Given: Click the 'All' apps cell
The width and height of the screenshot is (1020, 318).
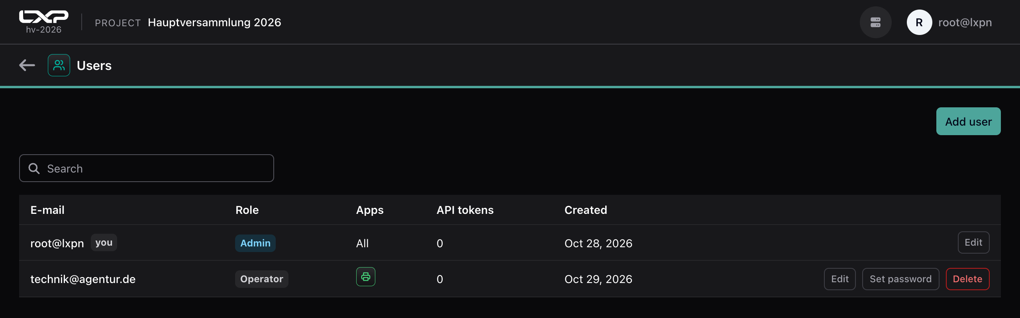Looking at the screenshot, I should [362, 243].
